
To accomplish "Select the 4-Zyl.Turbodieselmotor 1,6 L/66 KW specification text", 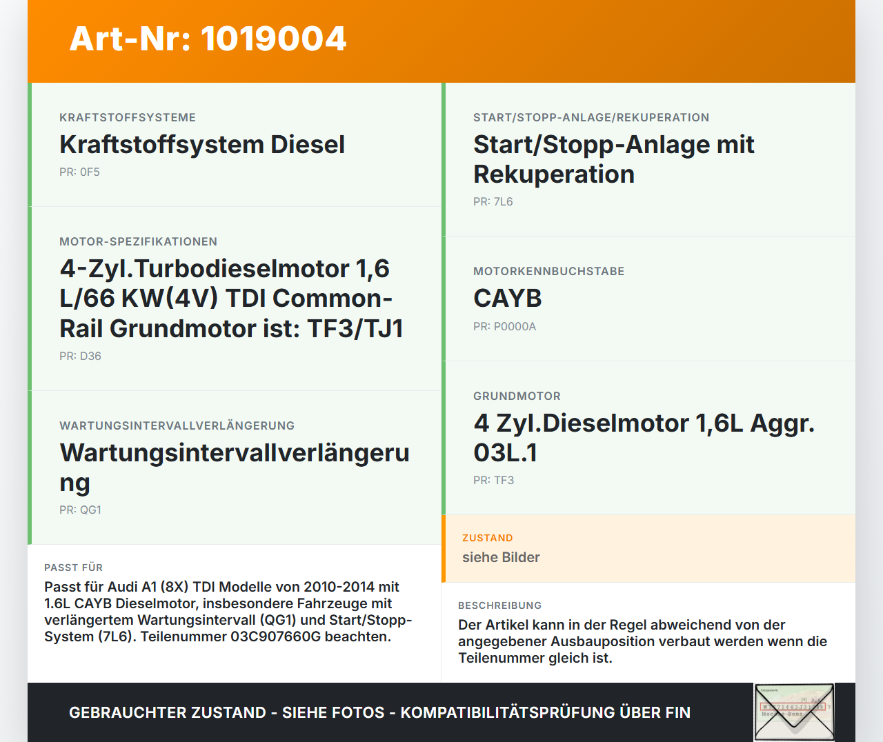I will [x=232, y=298].
